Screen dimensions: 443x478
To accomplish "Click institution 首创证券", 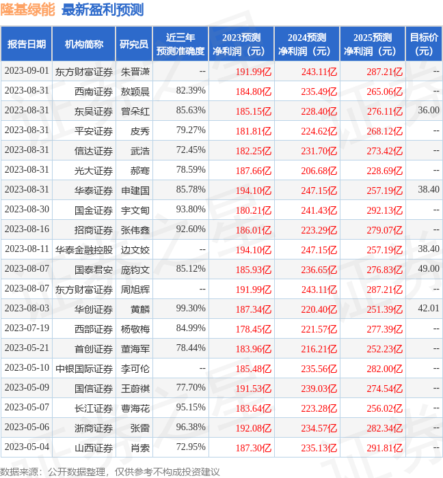I will click(x=94, y=349).
